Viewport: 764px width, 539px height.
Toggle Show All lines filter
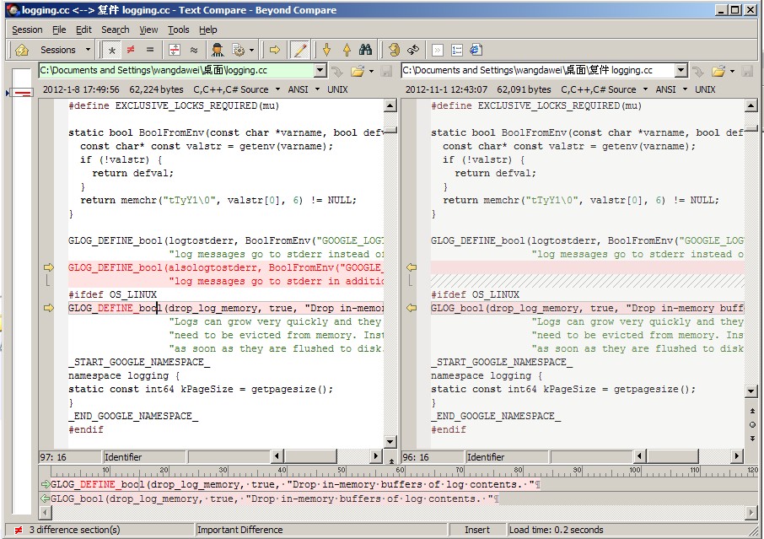[112, 50]
